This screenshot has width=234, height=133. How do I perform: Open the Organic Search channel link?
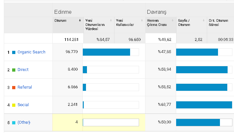pos(31,52)
